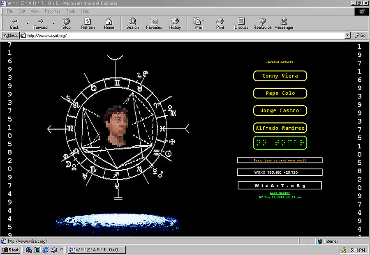This screenshot has width=370, height=255.
Task: Show browsing History
Action: tap(175, 23)
